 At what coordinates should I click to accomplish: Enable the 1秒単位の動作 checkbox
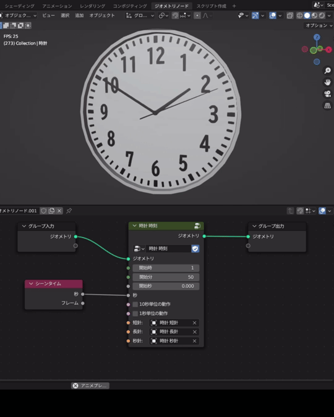(x=135, y=314)
